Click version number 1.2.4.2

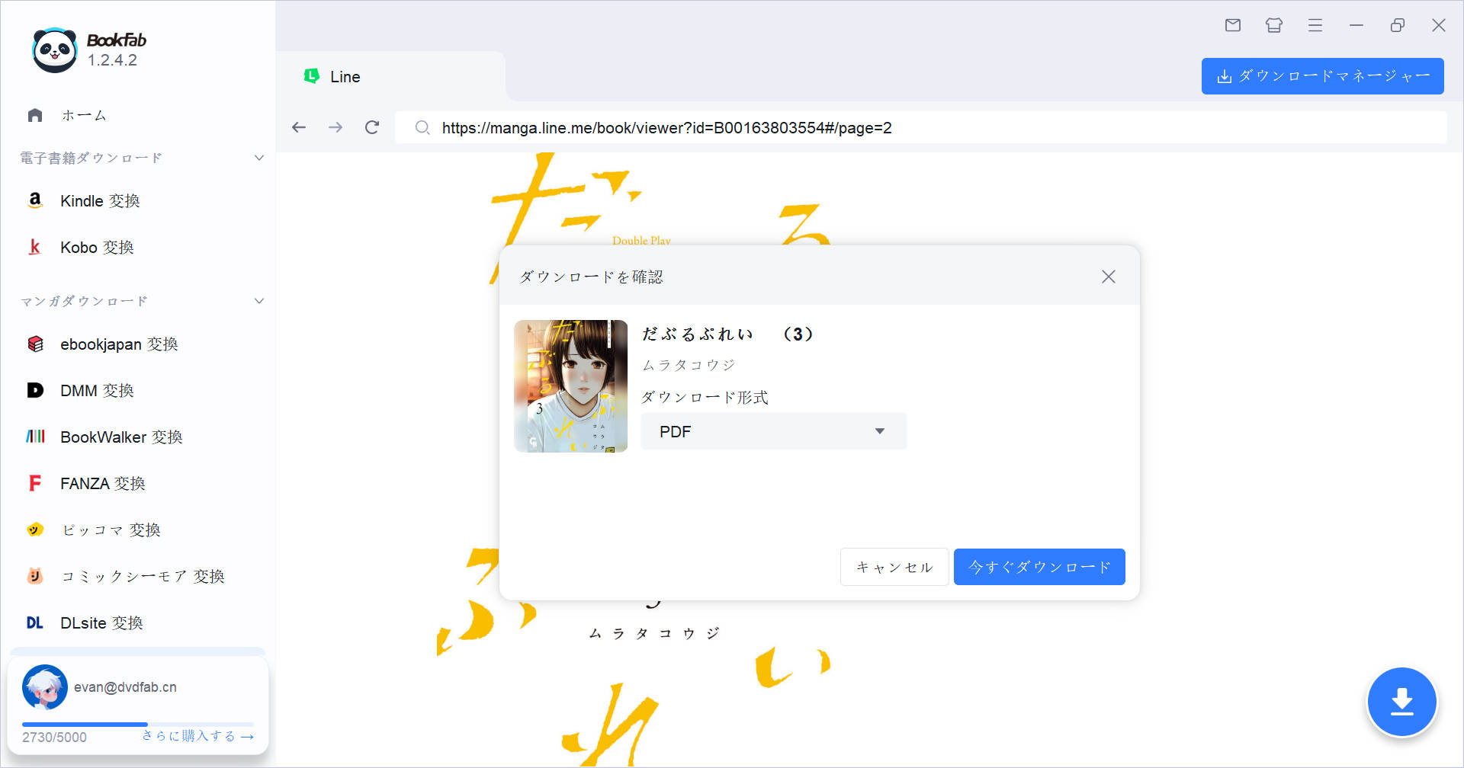coord(112,60)
